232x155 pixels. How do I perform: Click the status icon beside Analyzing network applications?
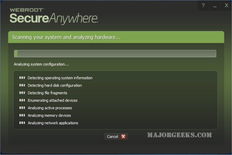coord(22,123)
